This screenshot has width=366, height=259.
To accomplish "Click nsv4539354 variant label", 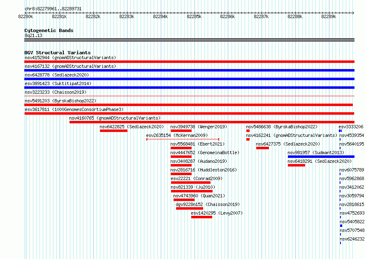I will [352, 135].
